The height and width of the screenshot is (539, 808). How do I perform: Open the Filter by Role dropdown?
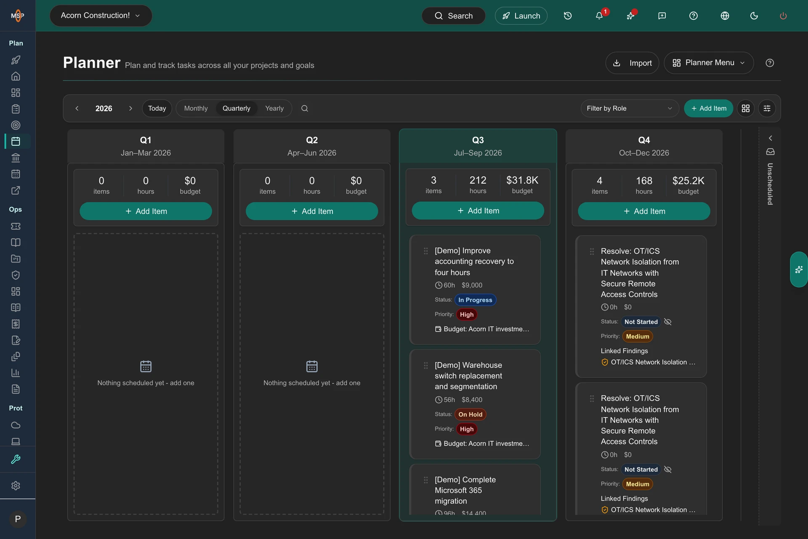pyautogui.click(x=630, y=108)
